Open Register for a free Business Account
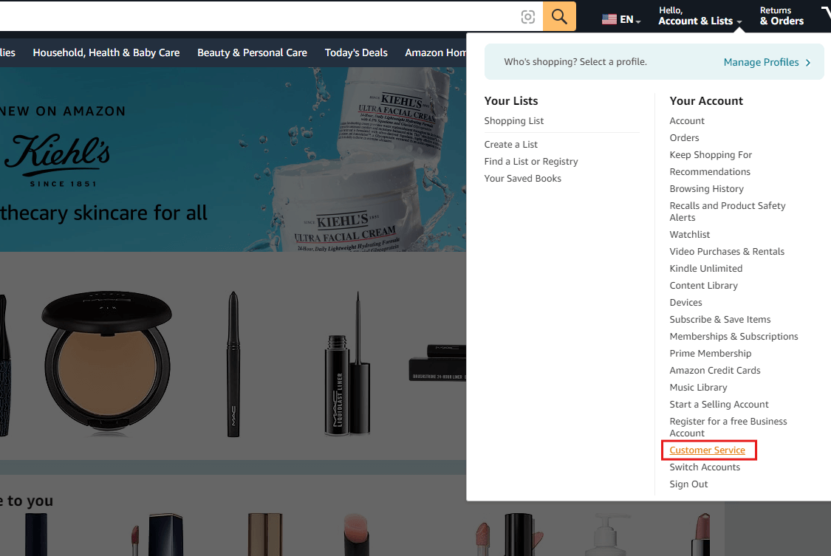The image size is (831, 556). tap(728, 427)
